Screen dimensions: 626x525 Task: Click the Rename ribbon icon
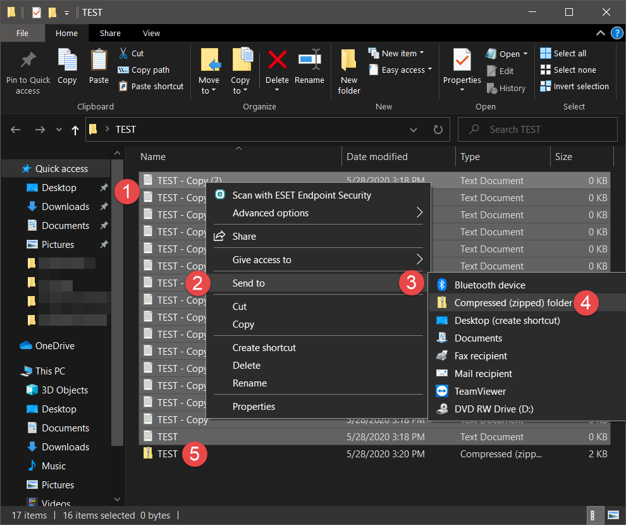pyautogui.click(x=309, y=60)
